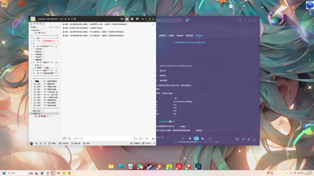The width and height of the screenshot is (314, 176).
Task: Click the music player round logo icon
Action: [x=187, y=20]
